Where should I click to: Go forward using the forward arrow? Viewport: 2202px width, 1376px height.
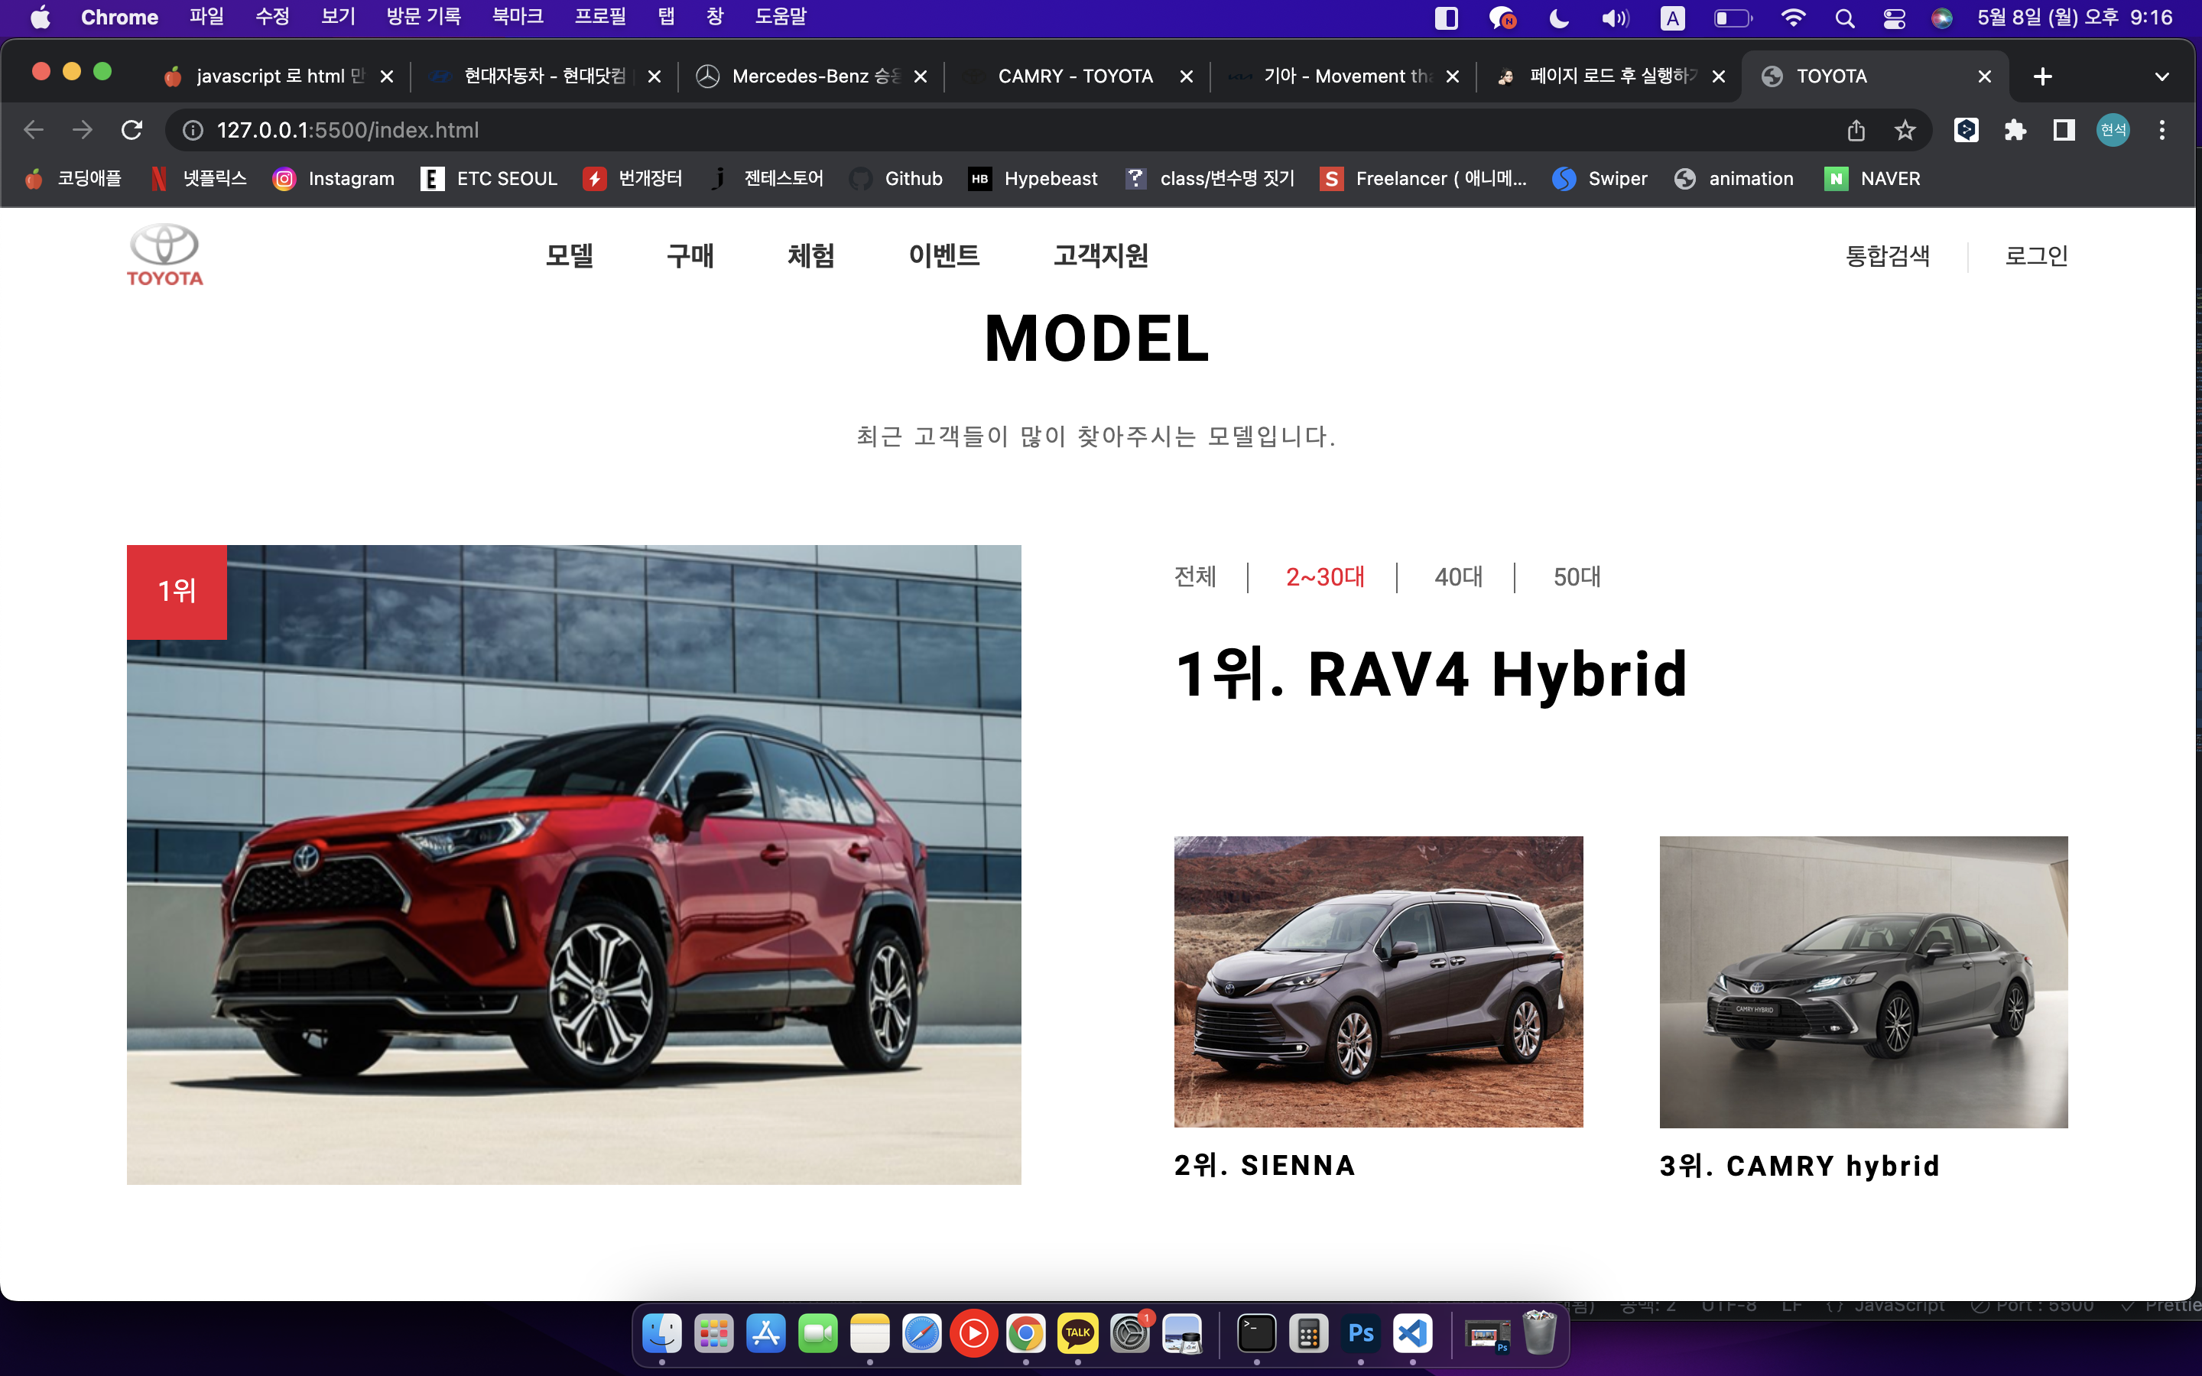(83, 130)
